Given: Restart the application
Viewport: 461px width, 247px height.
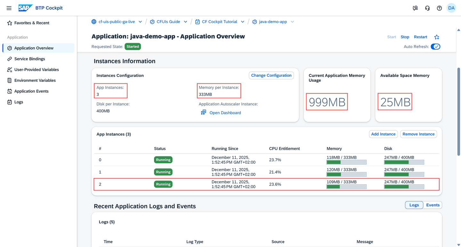Looking at the screenshot, I should (x=421, y=37).
